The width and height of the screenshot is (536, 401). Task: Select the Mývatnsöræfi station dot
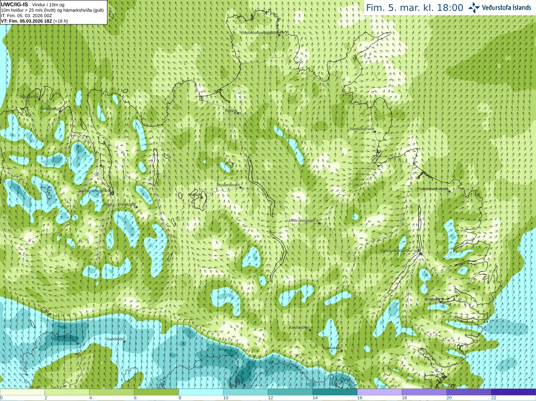240,188
